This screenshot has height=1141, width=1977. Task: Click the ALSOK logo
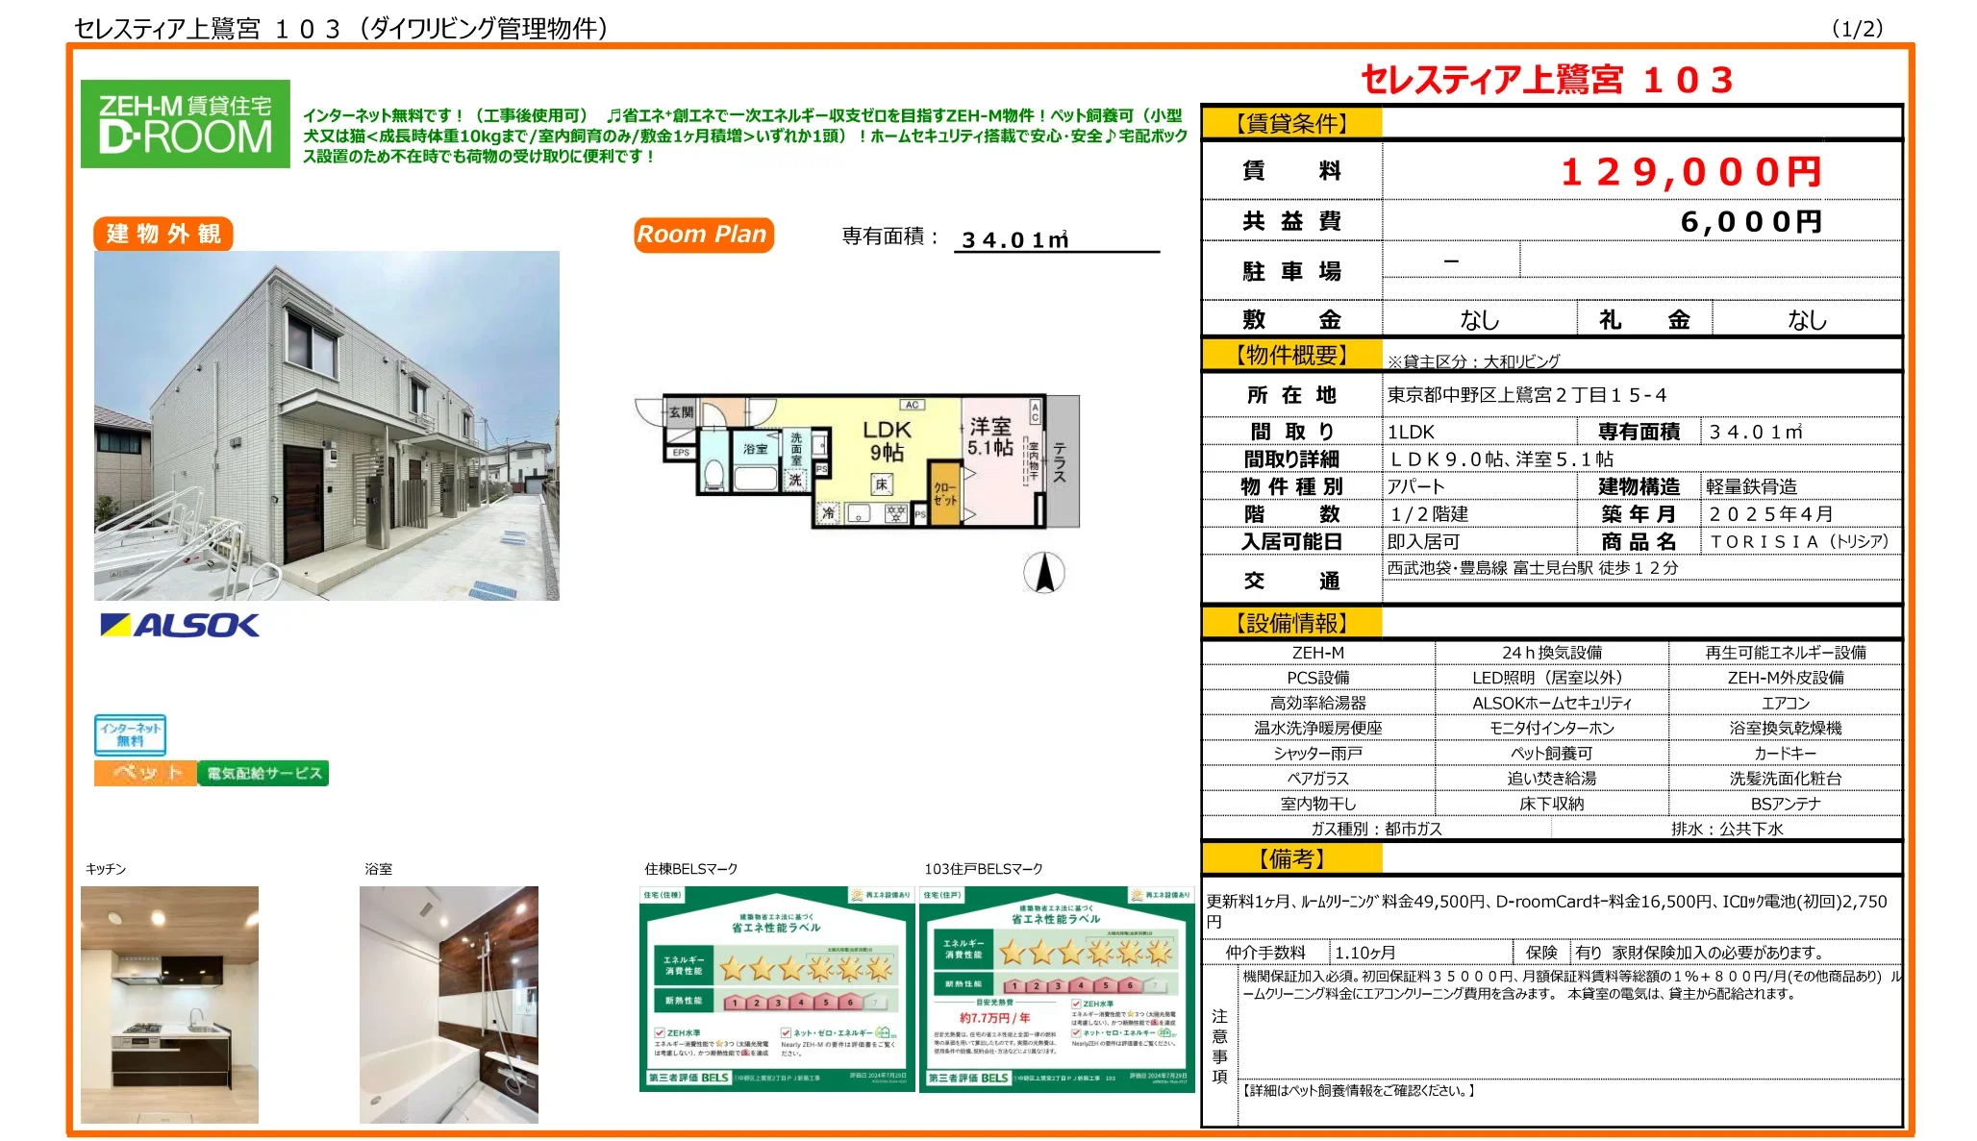(180, 626)
